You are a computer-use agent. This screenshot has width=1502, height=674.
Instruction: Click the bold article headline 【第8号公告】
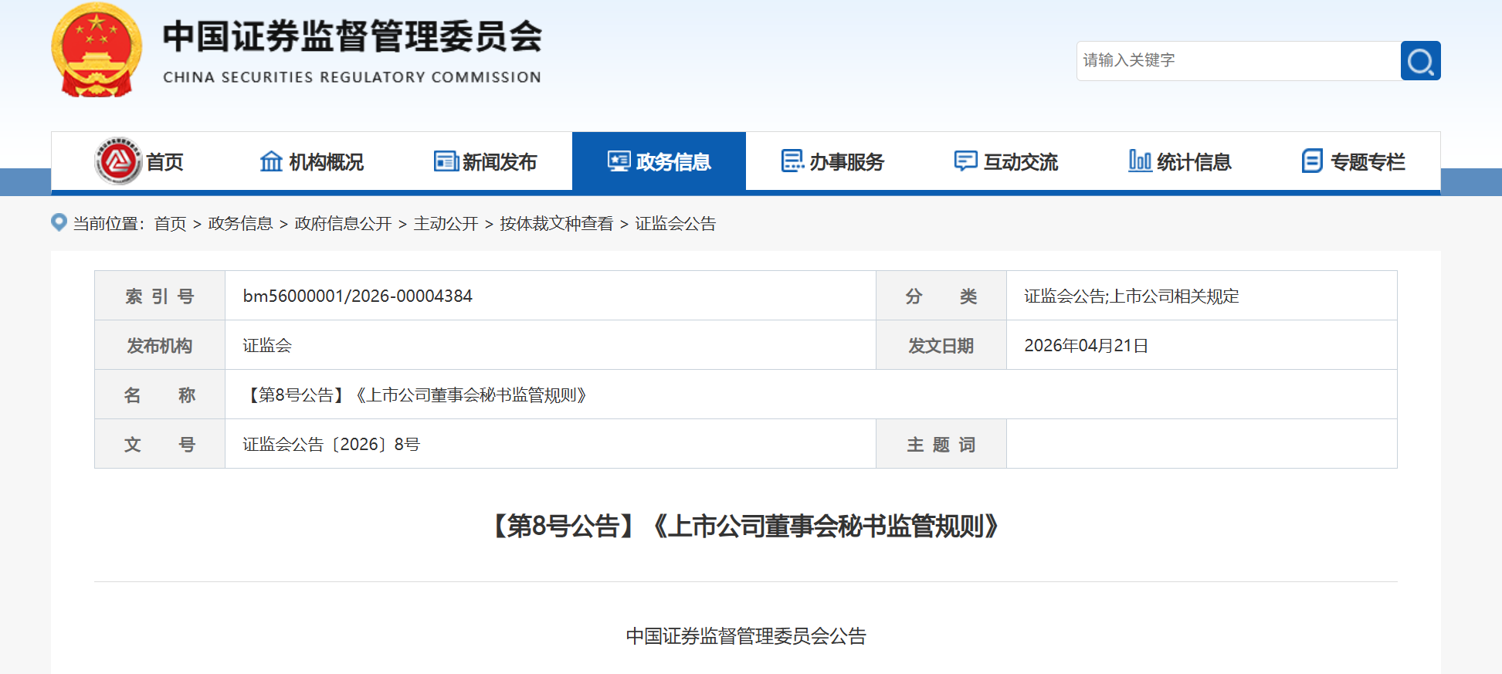(x=746, y=526)
